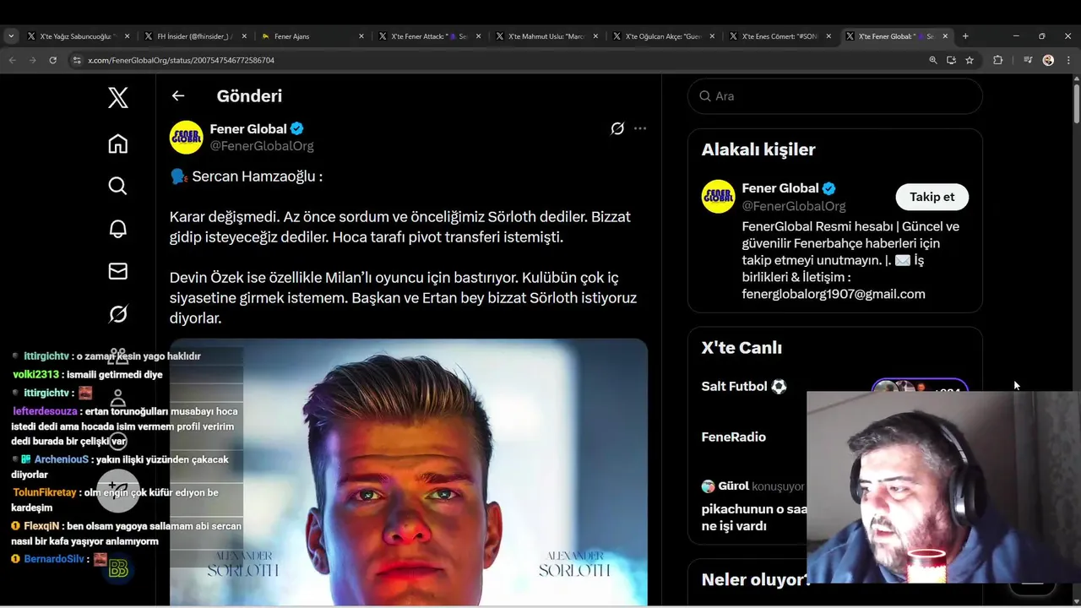
Task: Switch to the Oğulcan Akçe tab
Action: point(664,36)
